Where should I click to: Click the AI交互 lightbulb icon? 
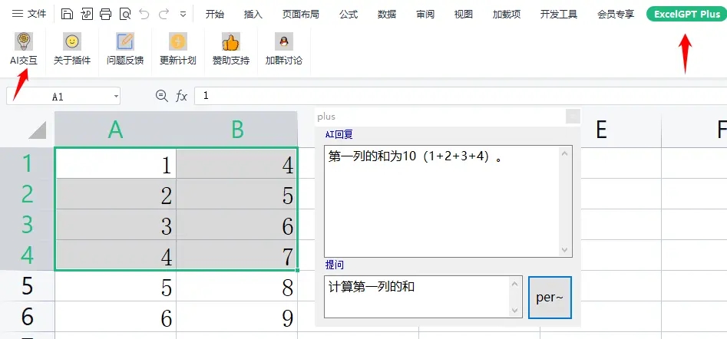coord(23,41)
